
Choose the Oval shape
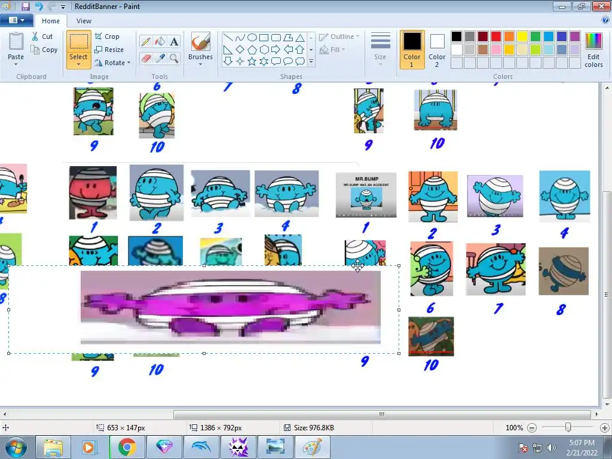coord(252,38)
